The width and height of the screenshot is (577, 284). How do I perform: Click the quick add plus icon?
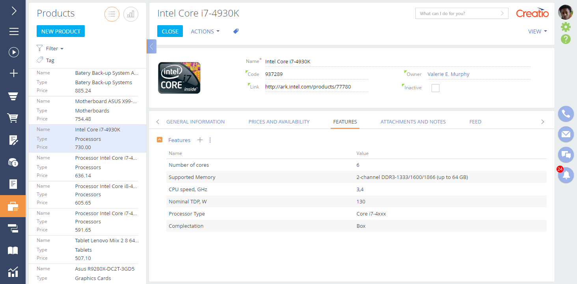coord(14,73)
